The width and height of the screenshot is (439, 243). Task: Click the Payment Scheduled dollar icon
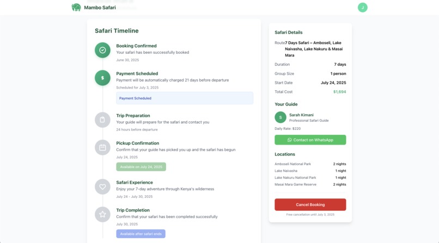click(x=102, y=78)
